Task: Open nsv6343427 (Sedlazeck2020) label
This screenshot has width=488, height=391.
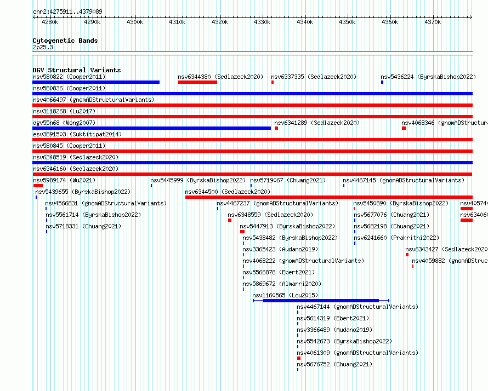Action: pos(446,249)
